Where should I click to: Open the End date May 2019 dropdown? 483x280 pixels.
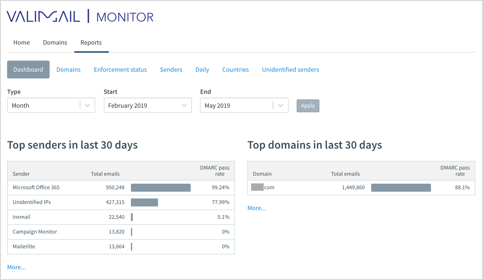[x=244, y=106]
